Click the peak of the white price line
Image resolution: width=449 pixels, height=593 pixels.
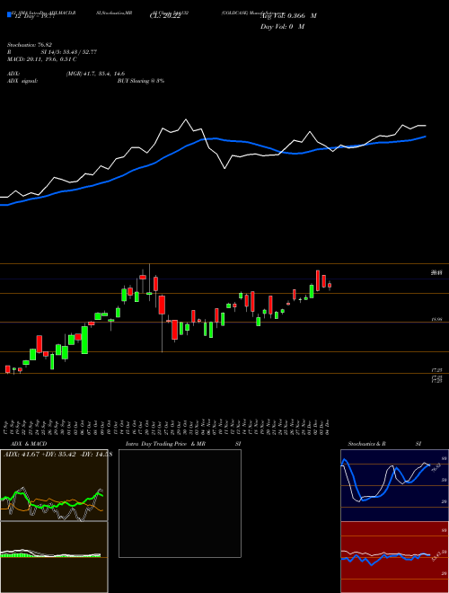[x=186, y=119]
